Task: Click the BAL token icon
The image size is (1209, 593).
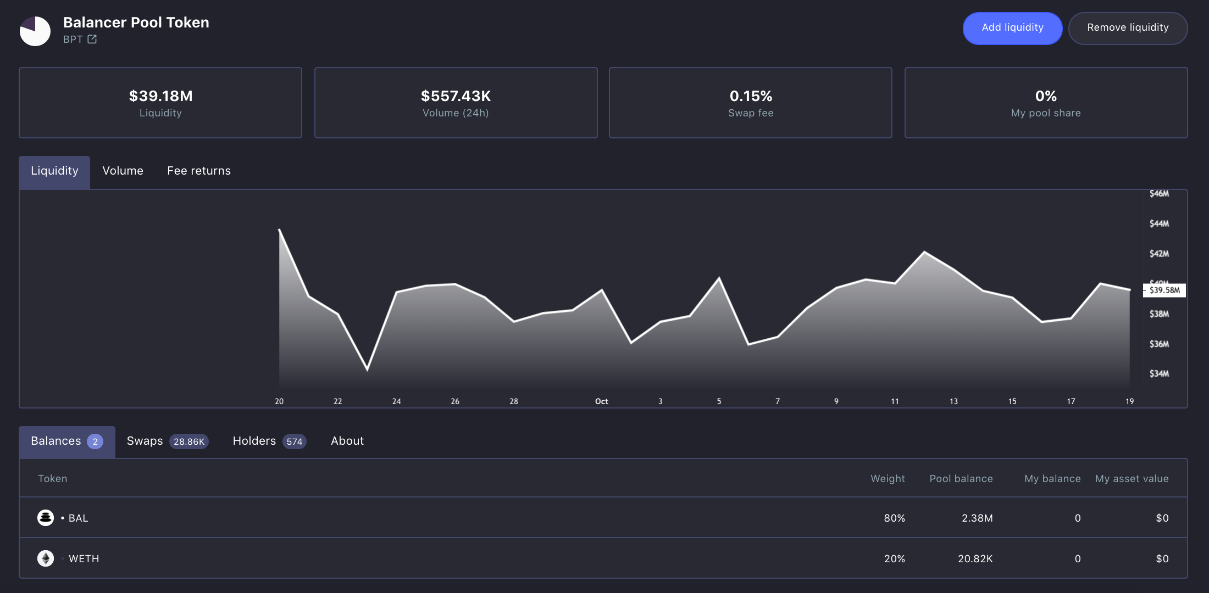Action: pos(46,518)
